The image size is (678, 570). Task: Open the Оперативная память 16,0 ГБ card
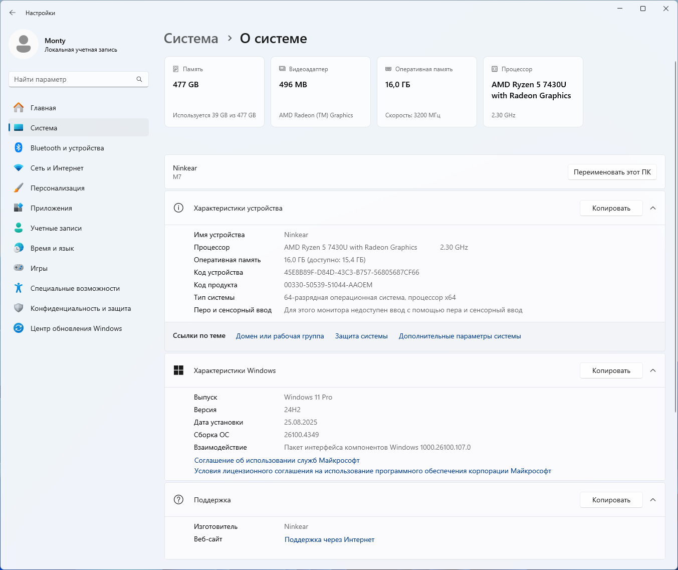[x=427, y=92]
